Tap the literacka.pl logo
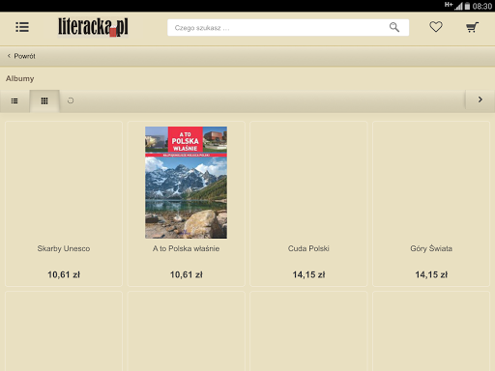The width and height of the screenshot is (495, 371). [93, 27]
